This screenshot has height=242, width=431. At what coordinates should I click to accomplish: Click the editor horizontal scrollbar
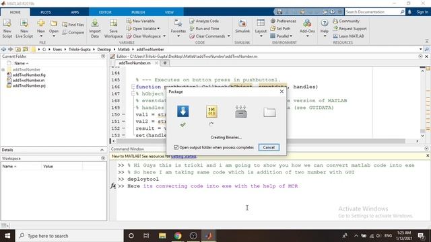point(261,140)
